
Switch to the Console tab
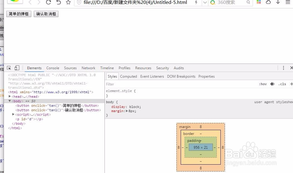point(53,68)
